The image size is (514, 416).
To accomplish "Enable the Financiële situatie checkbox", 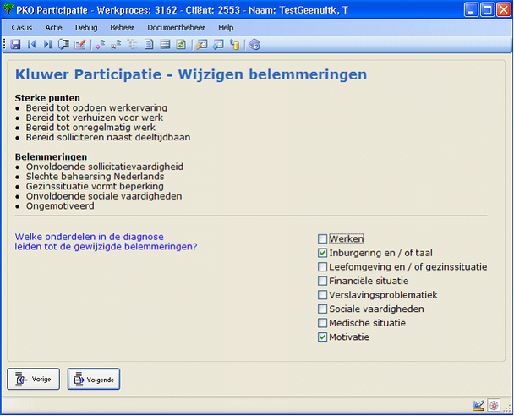I will 322,281.
